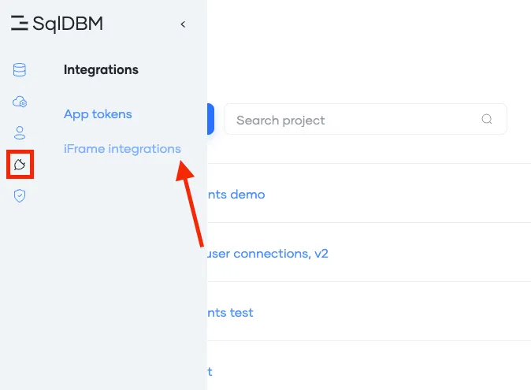531x390 pixels.
Task: Click the database projects icon in sidebar
Action: point(20,70)
